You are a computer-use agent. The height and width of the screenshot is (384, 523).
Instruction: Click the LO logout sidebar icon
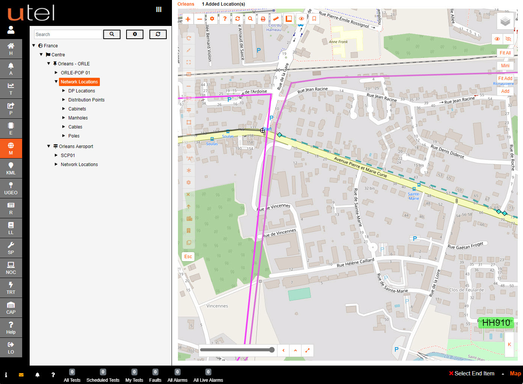click(x=11, y=348)
